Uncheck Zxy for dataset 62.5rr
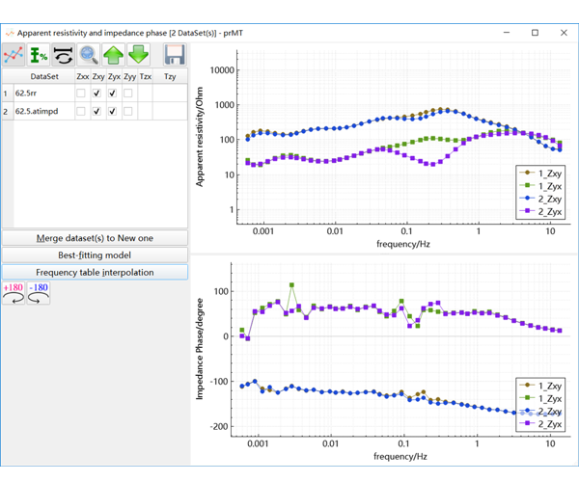The image size is (579, 482). 96,94
